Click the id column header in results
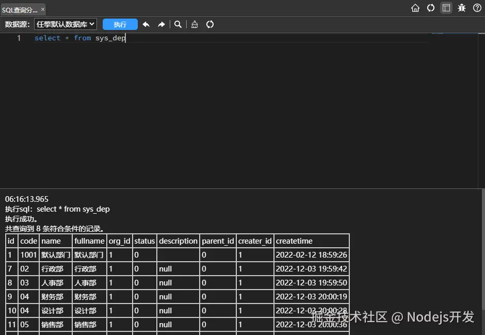The height and width of the screenshot is (335, 485). point(10,241)
